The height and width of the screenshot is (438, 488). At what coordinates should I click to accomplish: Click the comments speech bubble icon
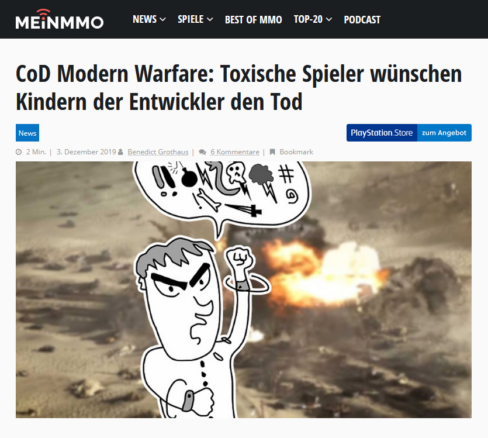[x=203, y=152]
